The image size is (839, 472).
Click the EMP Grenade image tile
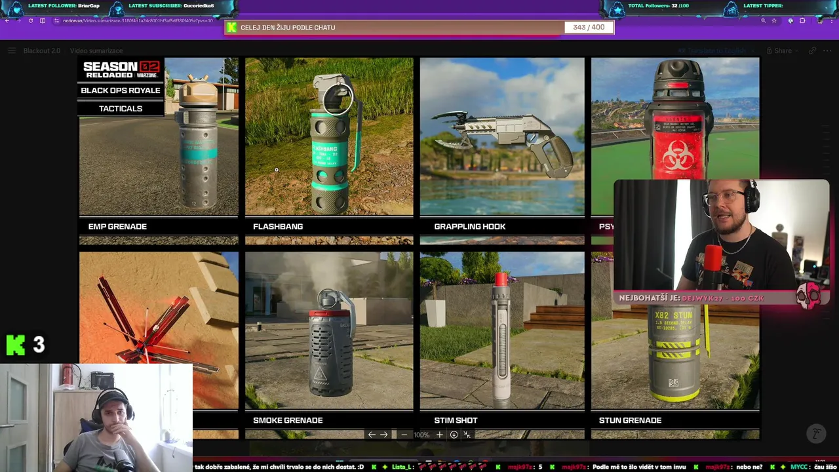click(x=159, y=136)
